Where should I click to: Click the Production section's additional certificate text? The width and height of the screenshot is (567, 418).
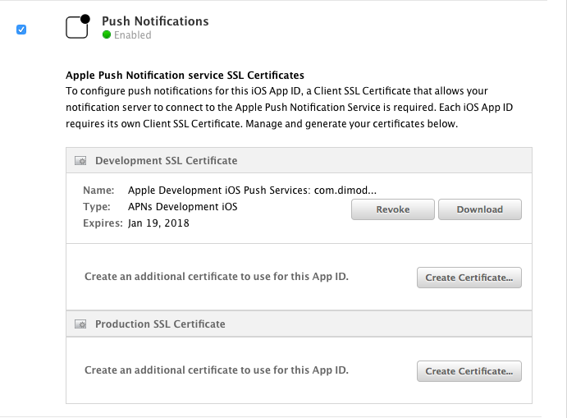[x=217, y=370]
